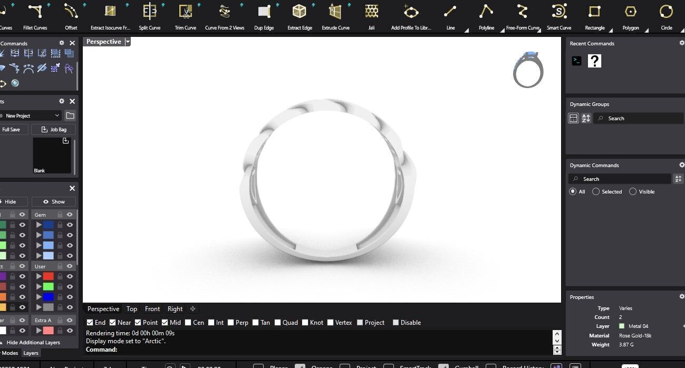Click the Full Save button
This screenshot has height=368, width=685.
(13, 129)
